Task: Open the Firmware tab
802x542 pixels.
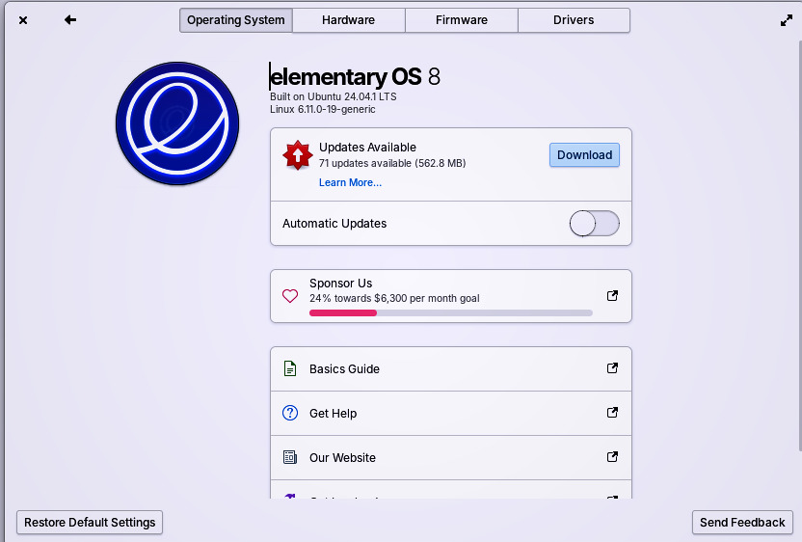Action: pyautogui.click(x=461, y=20)
